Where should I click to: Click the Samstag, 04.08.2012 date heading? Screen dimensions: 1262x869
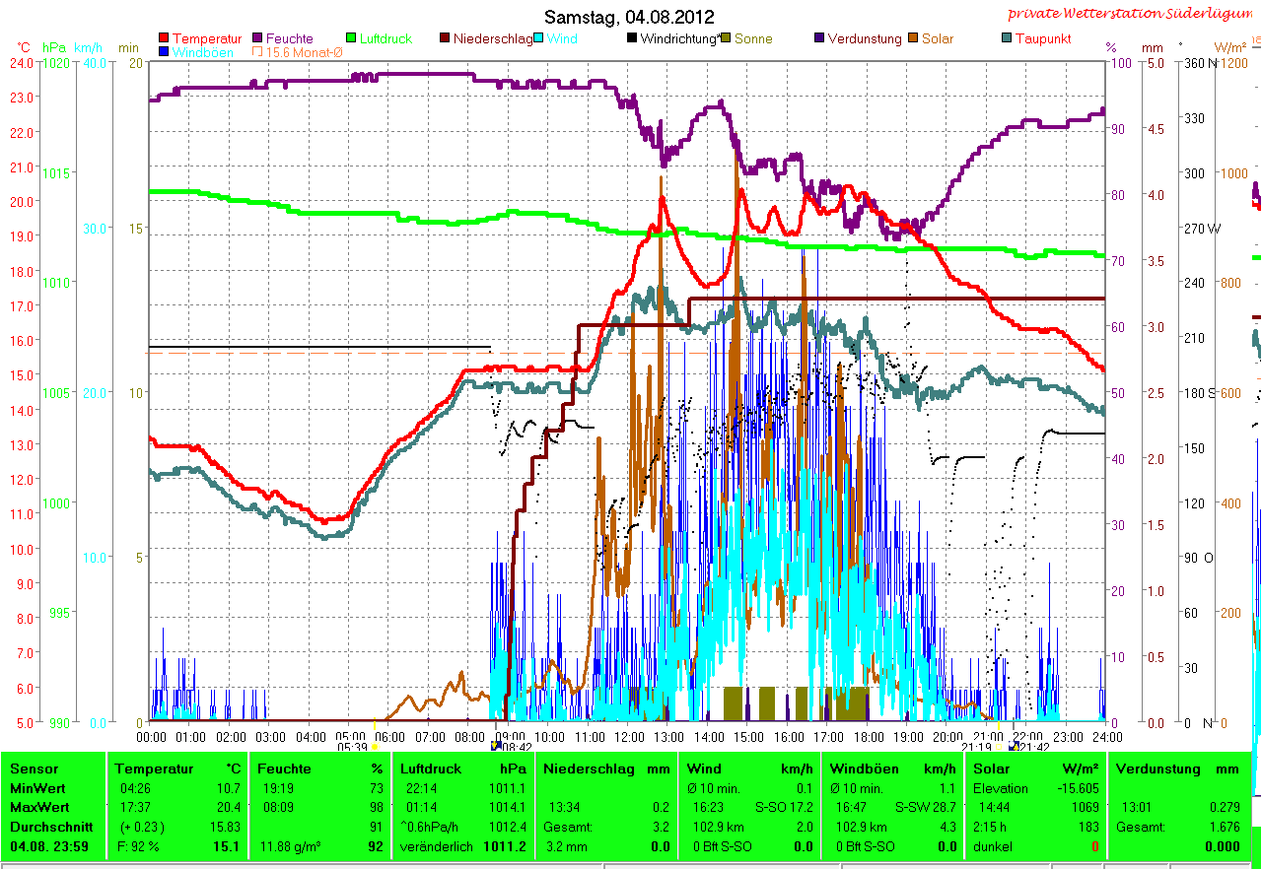629,18
